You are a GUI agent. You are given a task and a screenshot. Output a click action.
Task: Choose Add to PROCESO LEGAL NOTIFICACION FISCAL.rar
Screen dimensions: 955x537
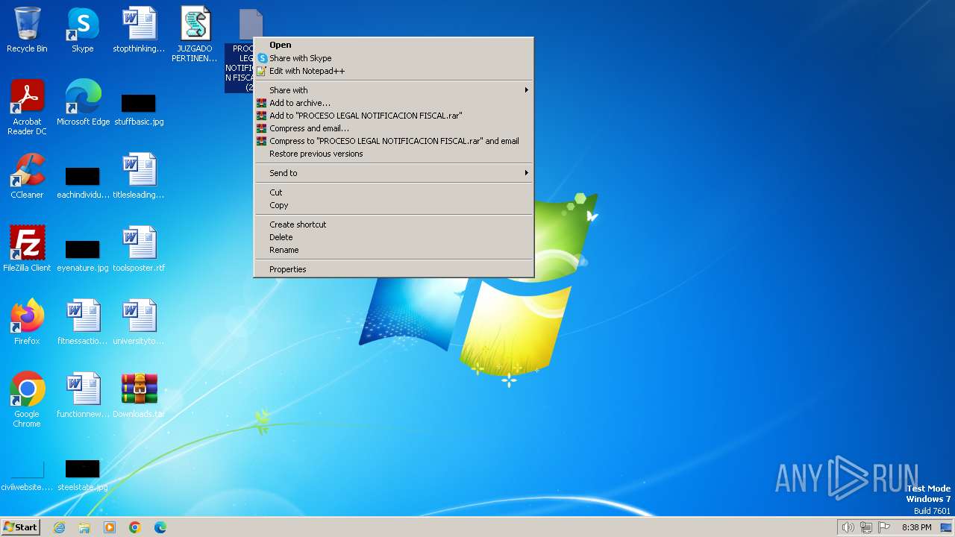point(394,116)
